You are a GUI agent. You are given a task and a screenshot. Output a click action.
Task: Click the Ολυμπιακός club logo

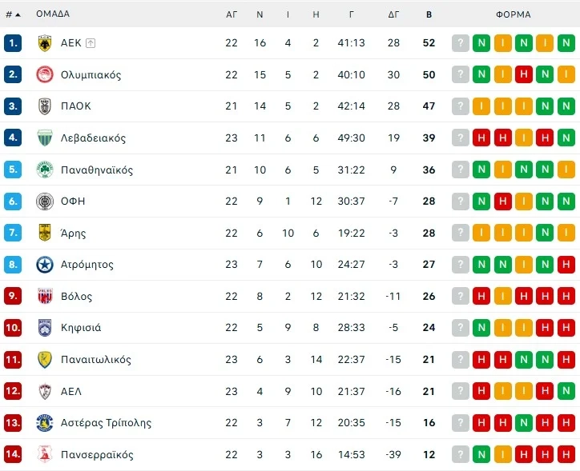(45, 74)
